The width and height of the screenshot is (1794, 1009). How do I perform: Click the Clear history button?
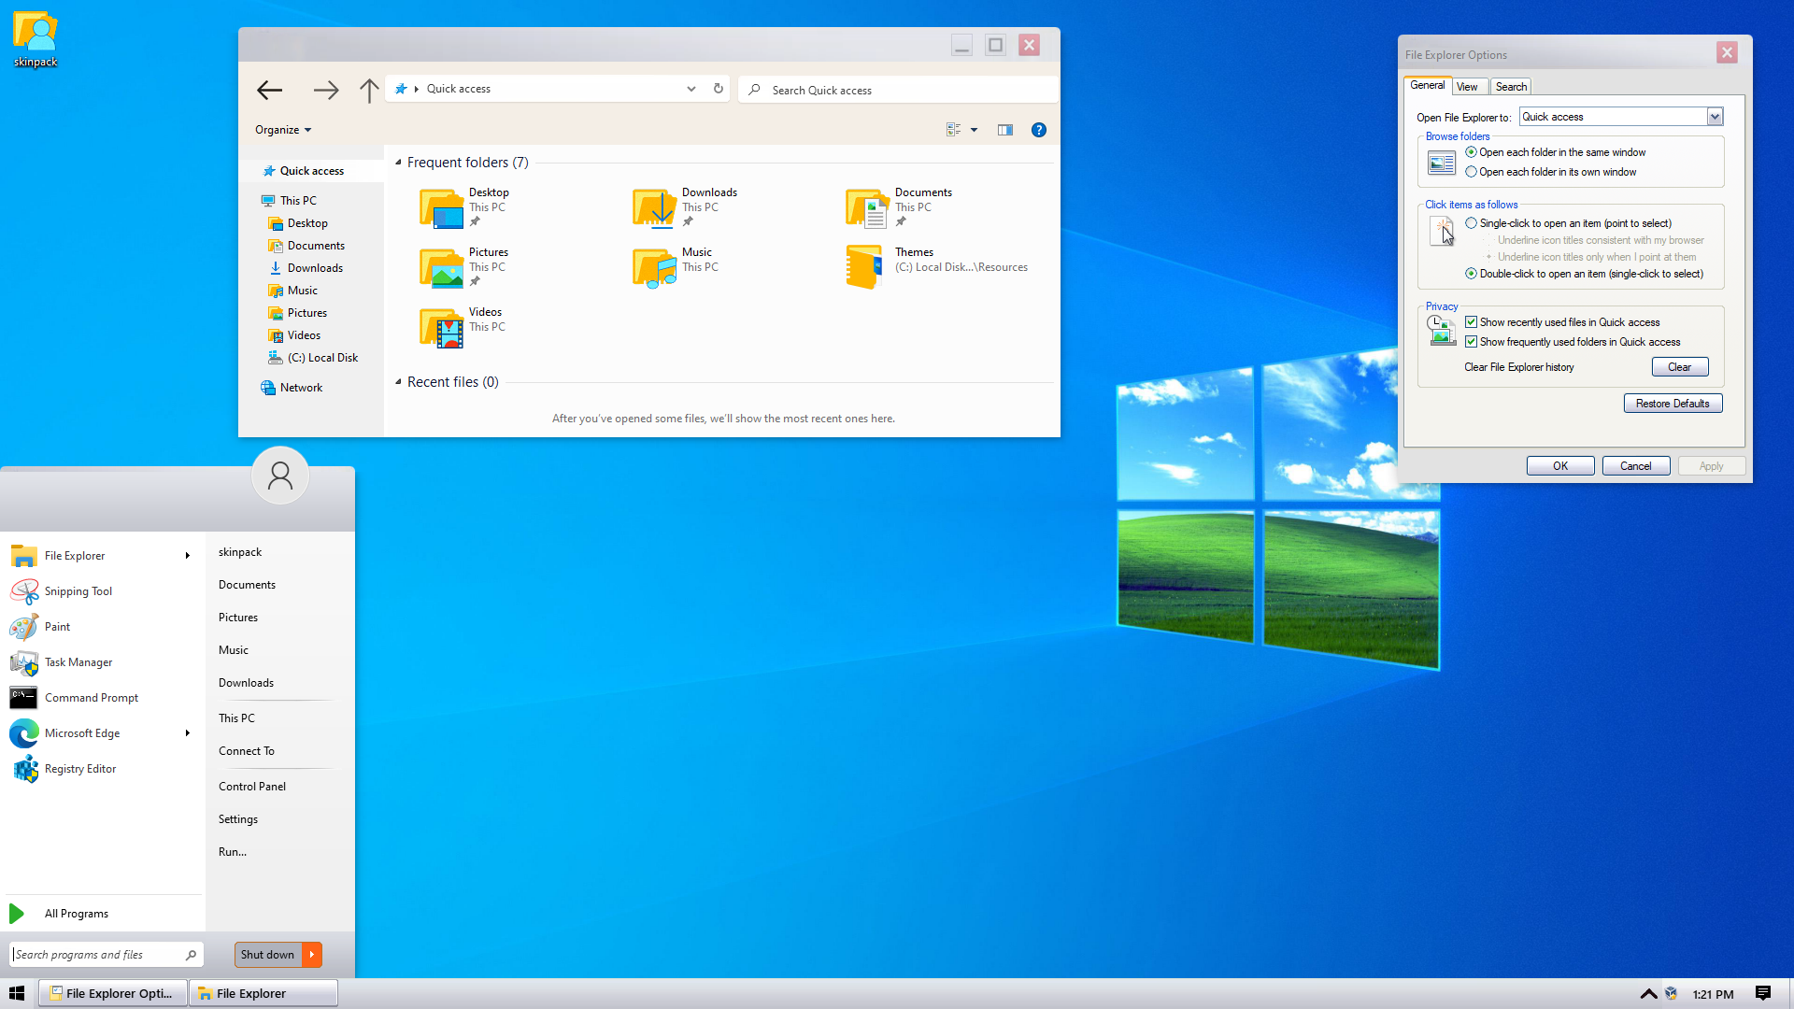click(x=1679, y=367)
